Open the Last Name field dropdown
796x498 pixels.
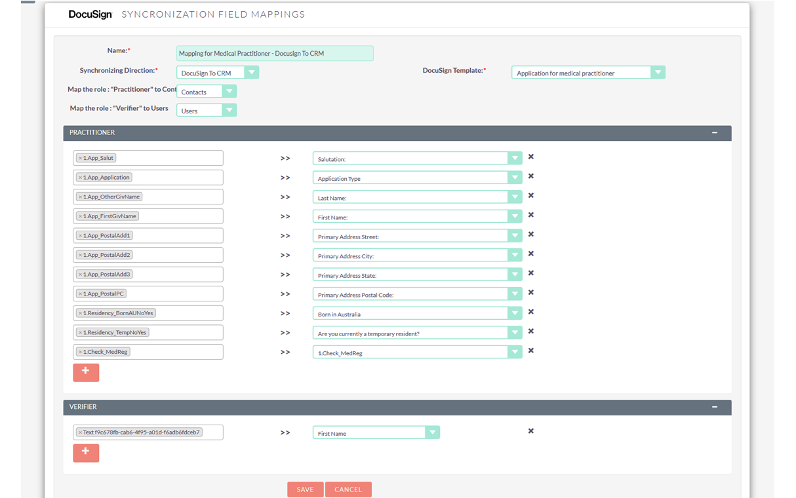[418, 197]
